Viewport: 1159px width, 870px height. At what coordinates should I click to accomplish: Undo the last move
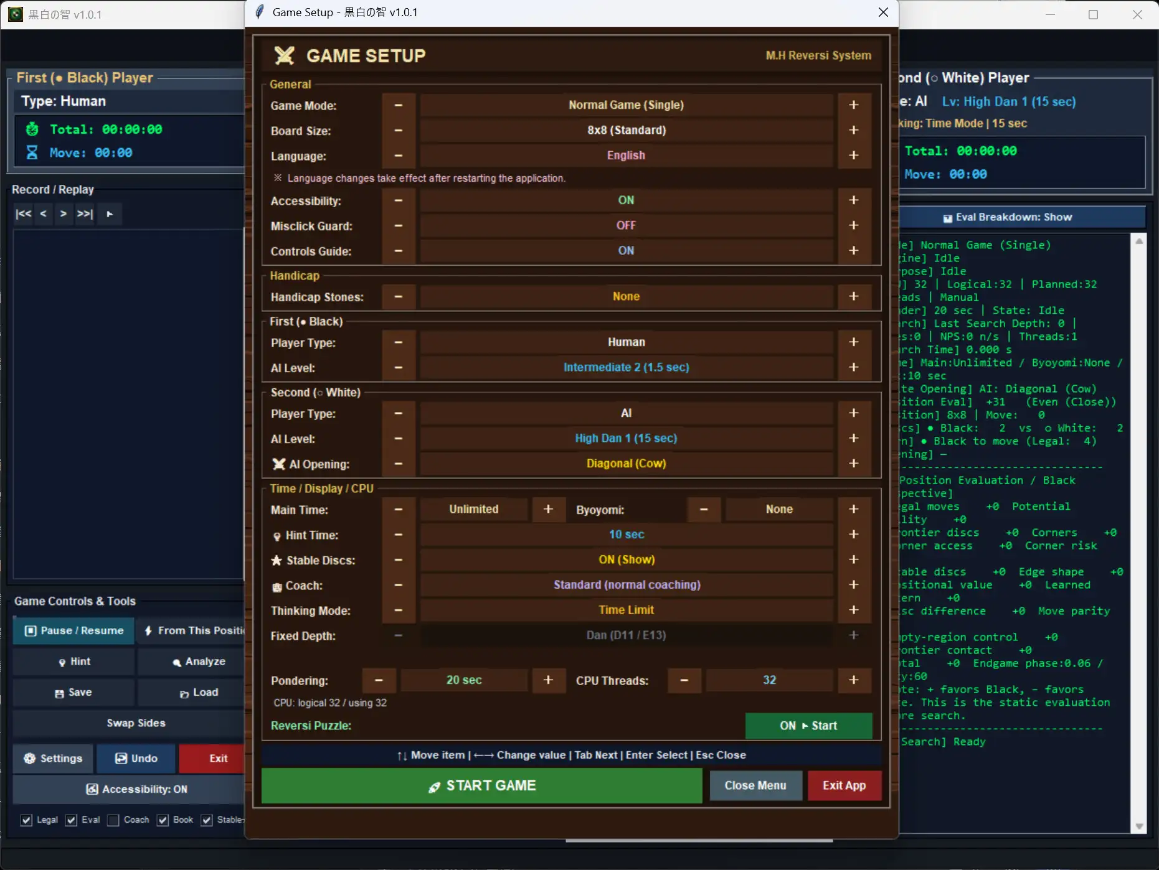click(136, 759)
